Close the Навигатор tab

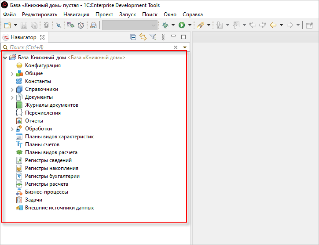click(42, 37)
